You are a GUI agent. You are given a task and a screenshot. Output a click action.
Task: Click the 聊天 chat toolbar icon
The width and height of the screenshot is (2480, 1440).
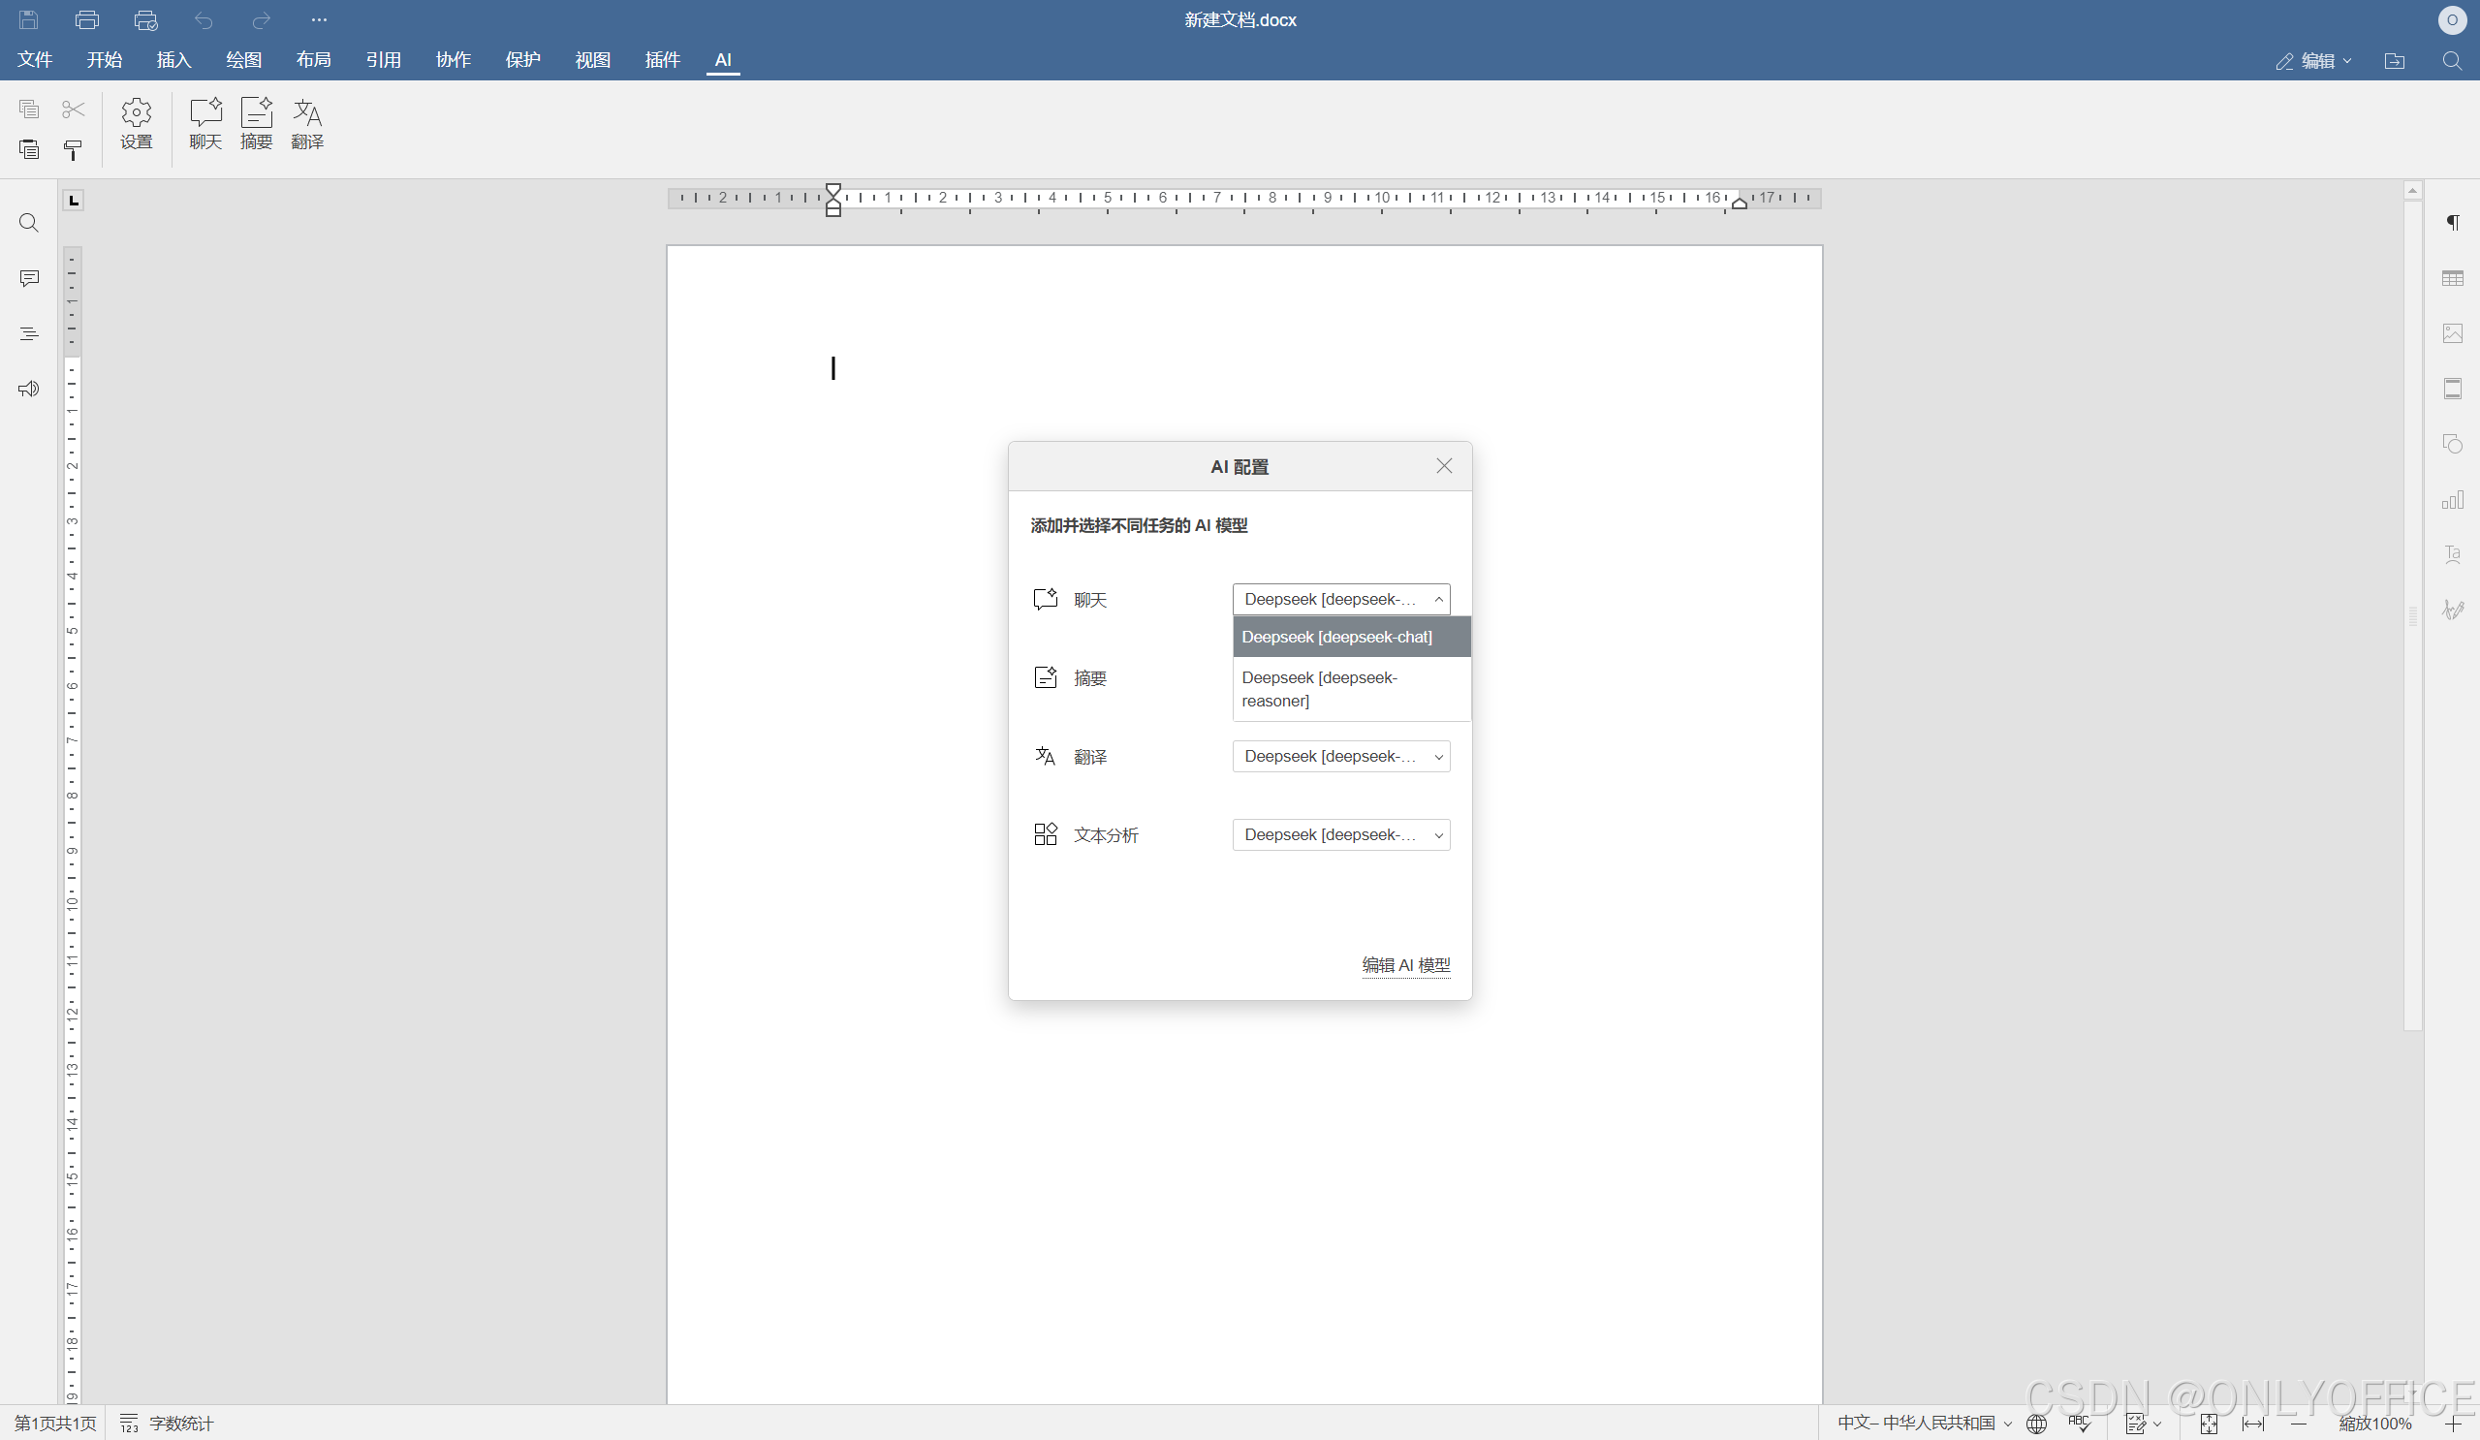204,123
